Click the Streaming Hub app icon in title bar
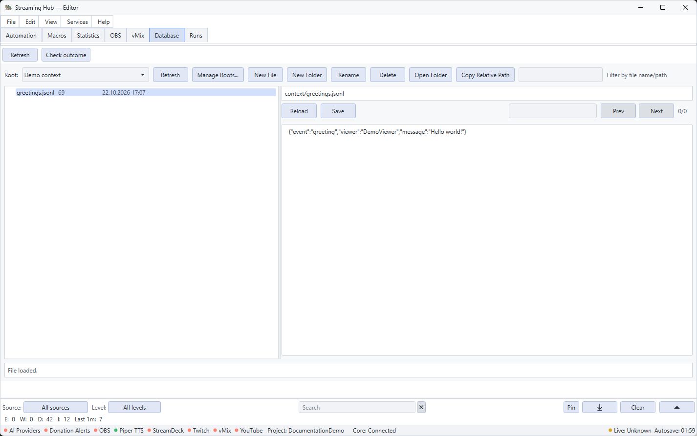This screenshot has height=436, width=697. (8, 7)
